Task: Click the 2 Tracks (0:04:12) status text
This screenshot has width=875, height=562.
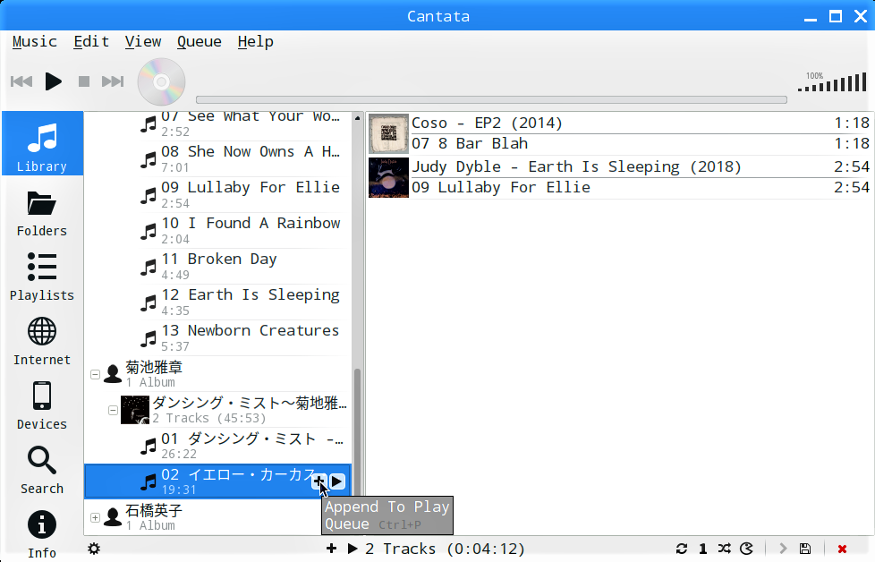Action: click(446, 549)
